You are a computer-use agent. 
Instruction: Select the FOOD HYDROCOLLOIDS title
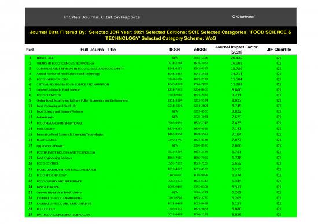[x=53, y=79]
